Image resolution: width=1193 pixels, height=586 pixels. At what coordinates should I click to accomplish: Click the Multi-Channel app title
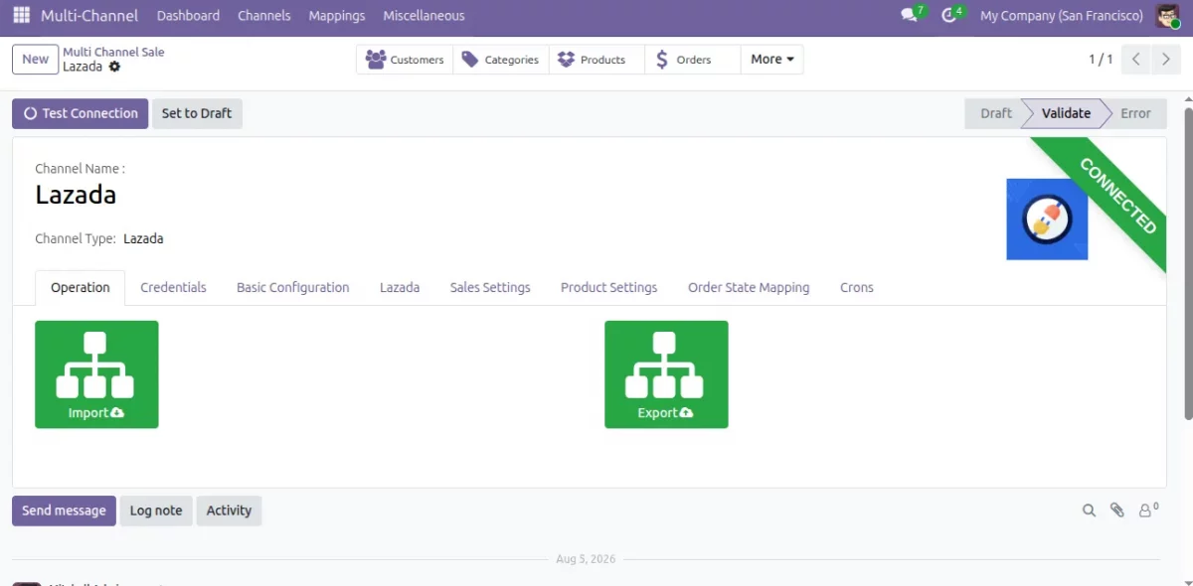pyautogui.click(x=89, y=15)
